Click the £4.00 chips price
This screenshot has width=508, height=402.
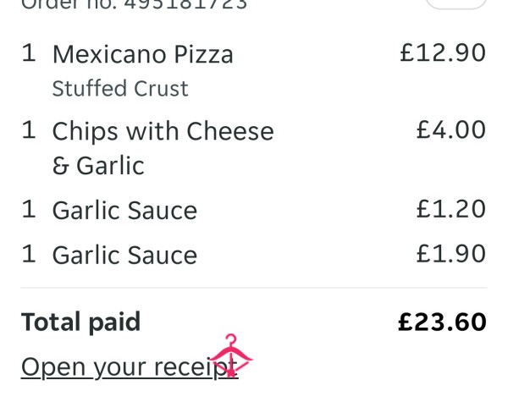(451, 129)
